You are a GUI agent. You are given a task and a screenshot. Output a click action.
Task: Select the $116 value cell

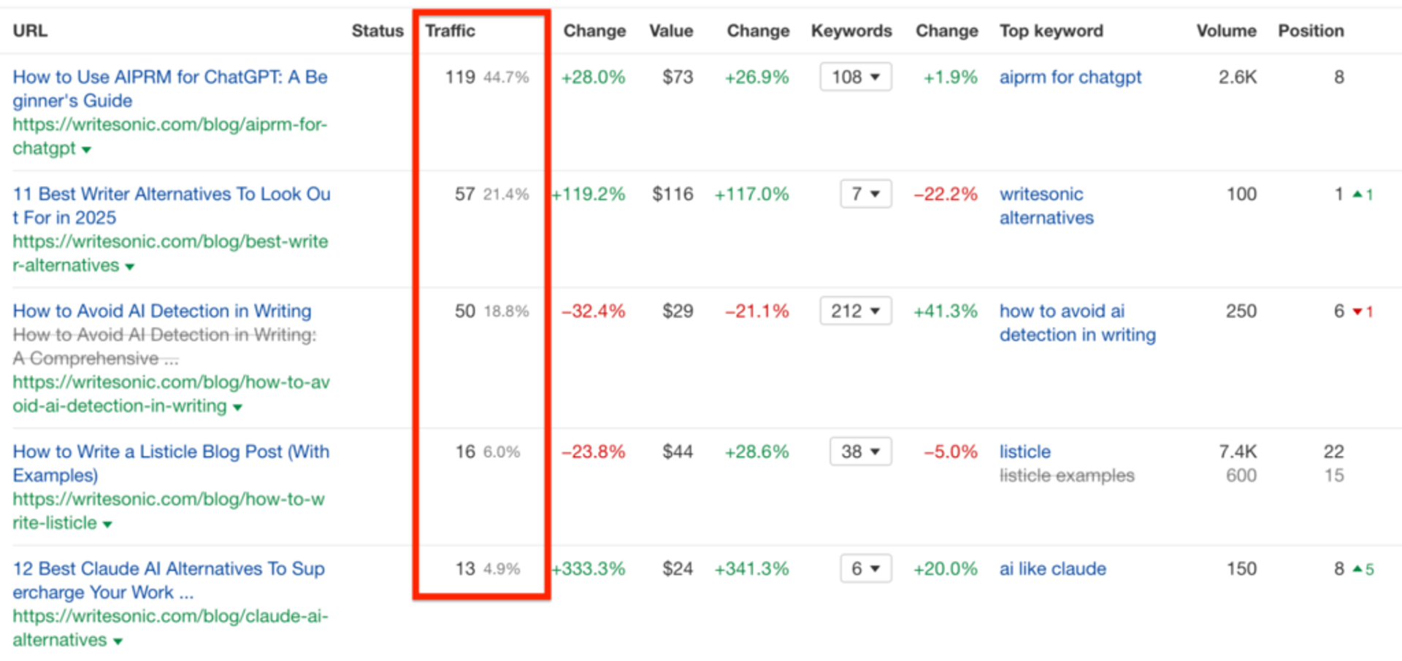point(673,194)
